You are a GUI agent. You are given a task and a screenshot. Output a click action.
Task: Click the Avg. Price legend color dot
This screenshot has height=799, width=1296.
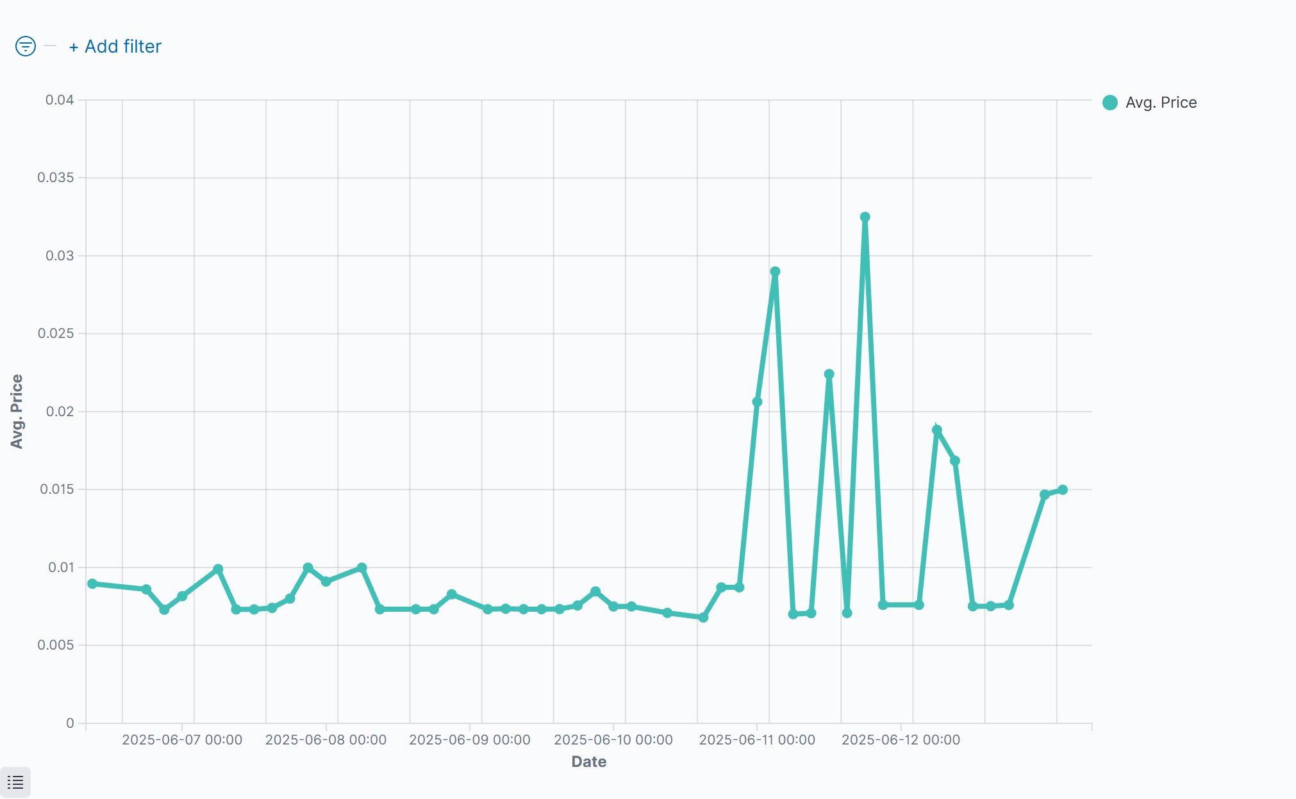pos(1110,103)
